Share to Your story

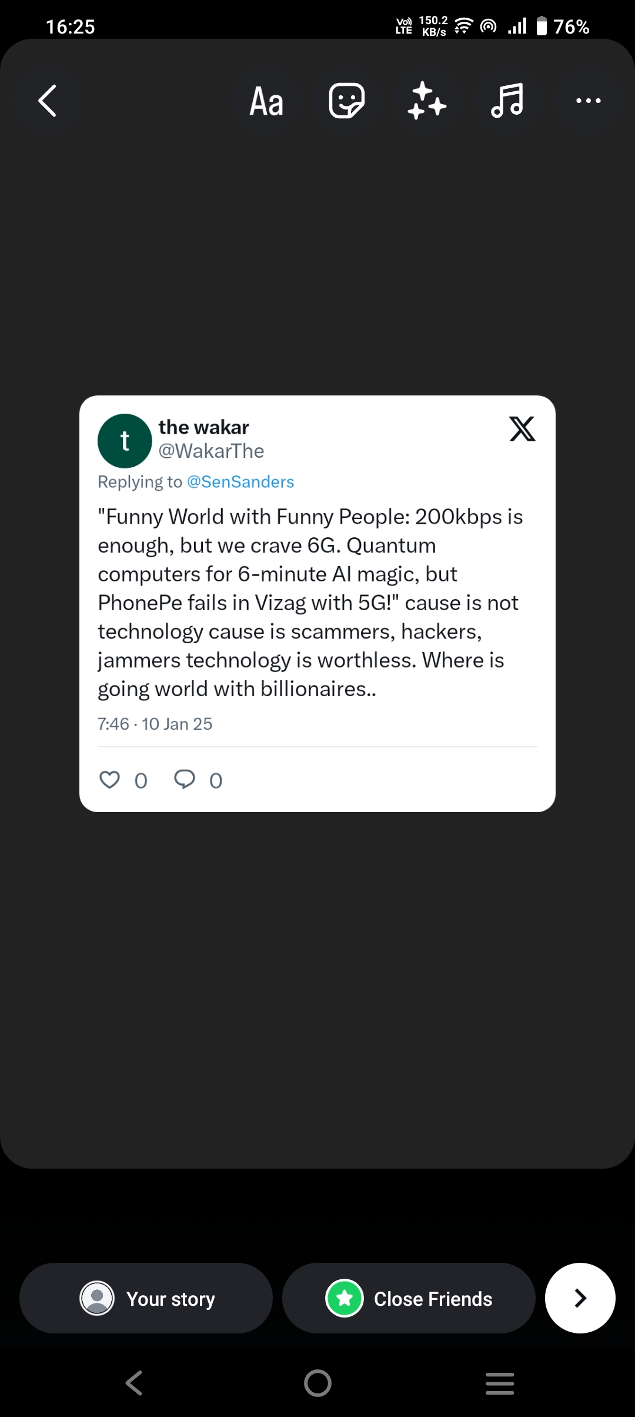146,1298
